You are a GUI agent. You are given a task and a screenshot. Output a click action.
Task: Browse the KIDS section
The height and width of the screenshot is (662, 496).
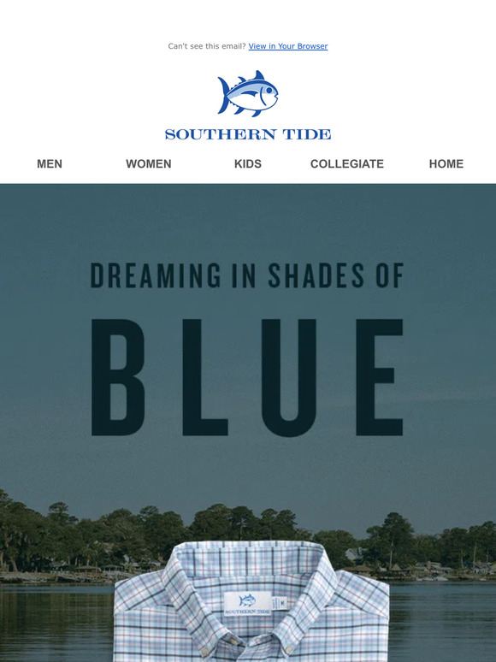(248, 164)
